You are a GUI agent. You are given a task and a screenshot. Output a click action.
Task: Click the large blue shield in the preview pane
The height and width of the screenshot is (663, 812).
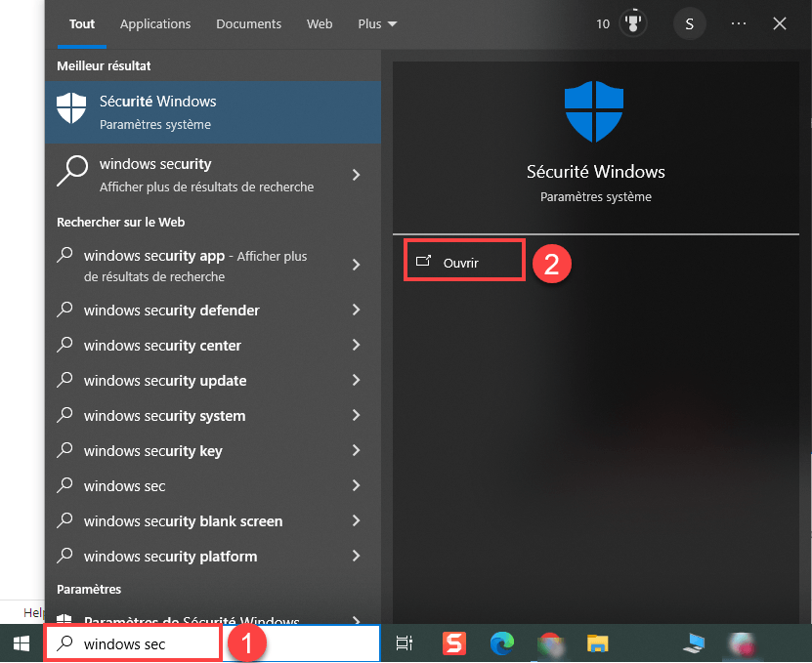tap(594, 111)
